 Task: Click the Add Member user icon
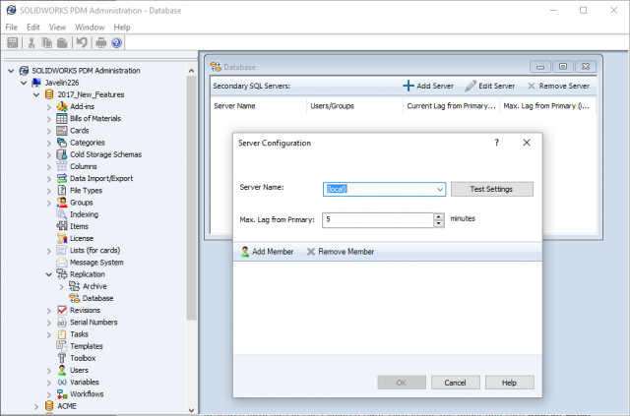(x=245, y=252)
